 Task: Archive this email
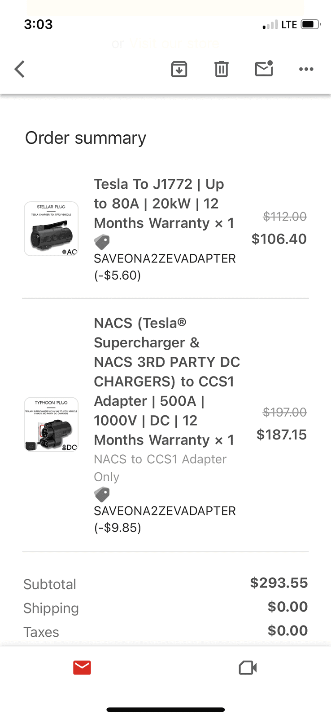tap(179, 69)
